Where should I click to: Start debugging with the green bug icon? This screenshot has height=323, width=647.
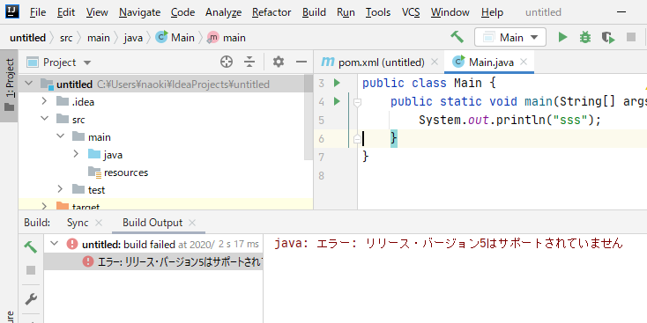coord(584,38)
